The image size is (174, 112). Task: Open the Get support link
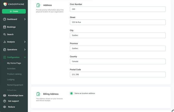point(14,101)
